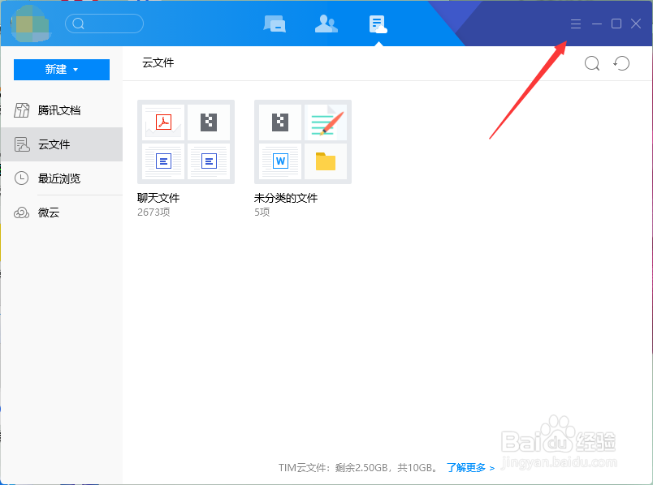Open the messages chat tab icon
Viewport: 653px width, 485px height.
click(x=275, y=24)
